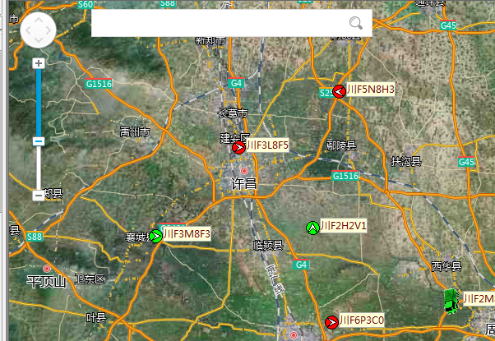Click the green truck icon
Viewport: 495px width, 341px height.
coord(451,301)
